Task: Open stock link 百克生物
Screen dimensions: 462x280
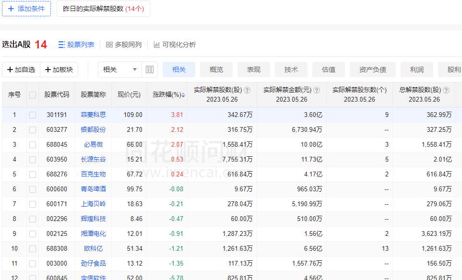Action: click(x=93, y=174)
